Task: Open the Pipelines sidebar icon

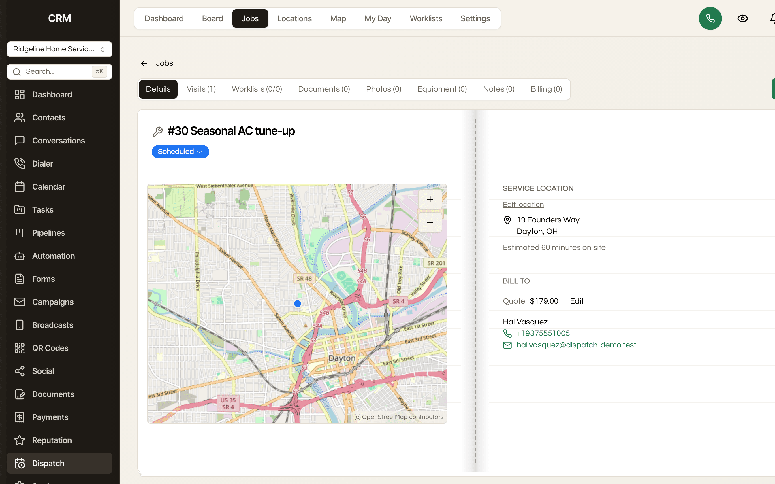Action: click(20, 233)
